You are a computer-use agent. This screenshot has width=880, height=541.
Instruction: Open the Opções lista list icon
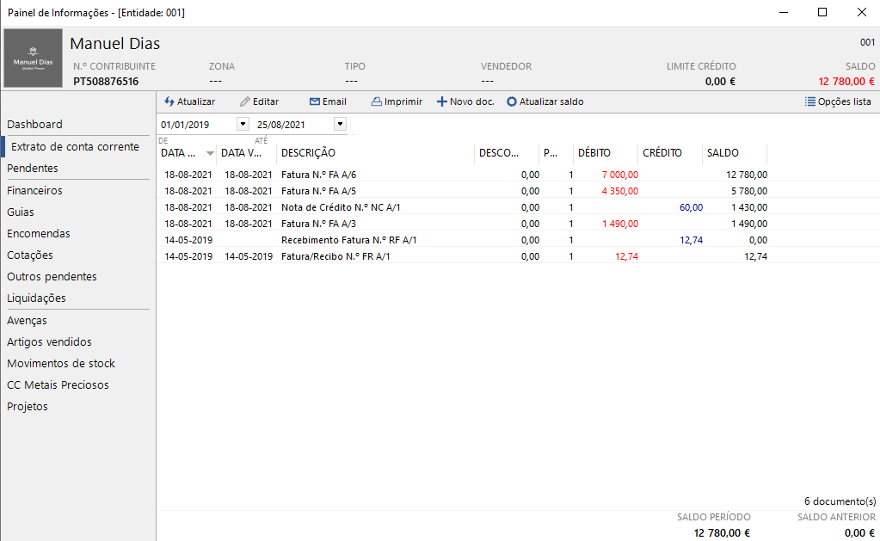(x=809, y=101)
